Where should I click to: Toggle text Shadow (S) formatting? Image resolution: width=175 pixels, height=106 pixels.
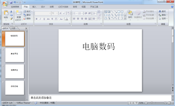[x=52, y=19]
